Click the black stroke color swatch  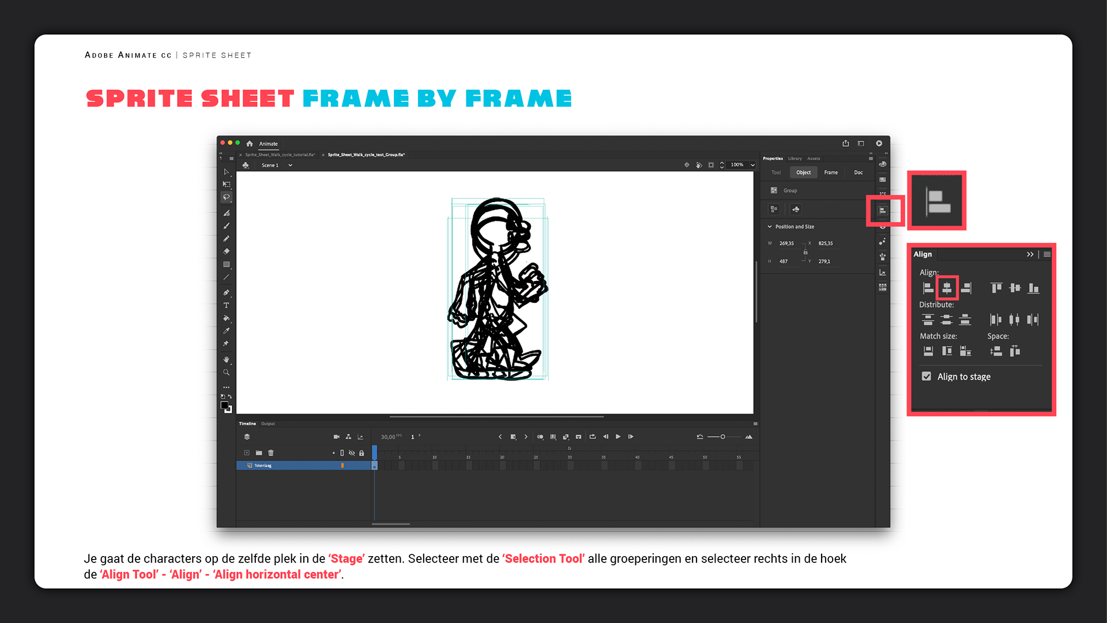[224, 405]
